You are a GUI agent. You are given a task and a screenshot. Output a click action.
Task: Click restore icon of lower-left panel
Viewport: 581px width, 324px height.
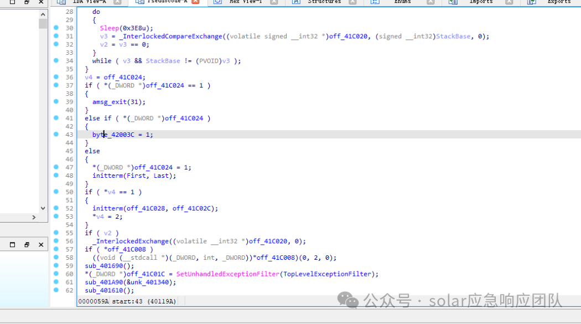(27, 245)
